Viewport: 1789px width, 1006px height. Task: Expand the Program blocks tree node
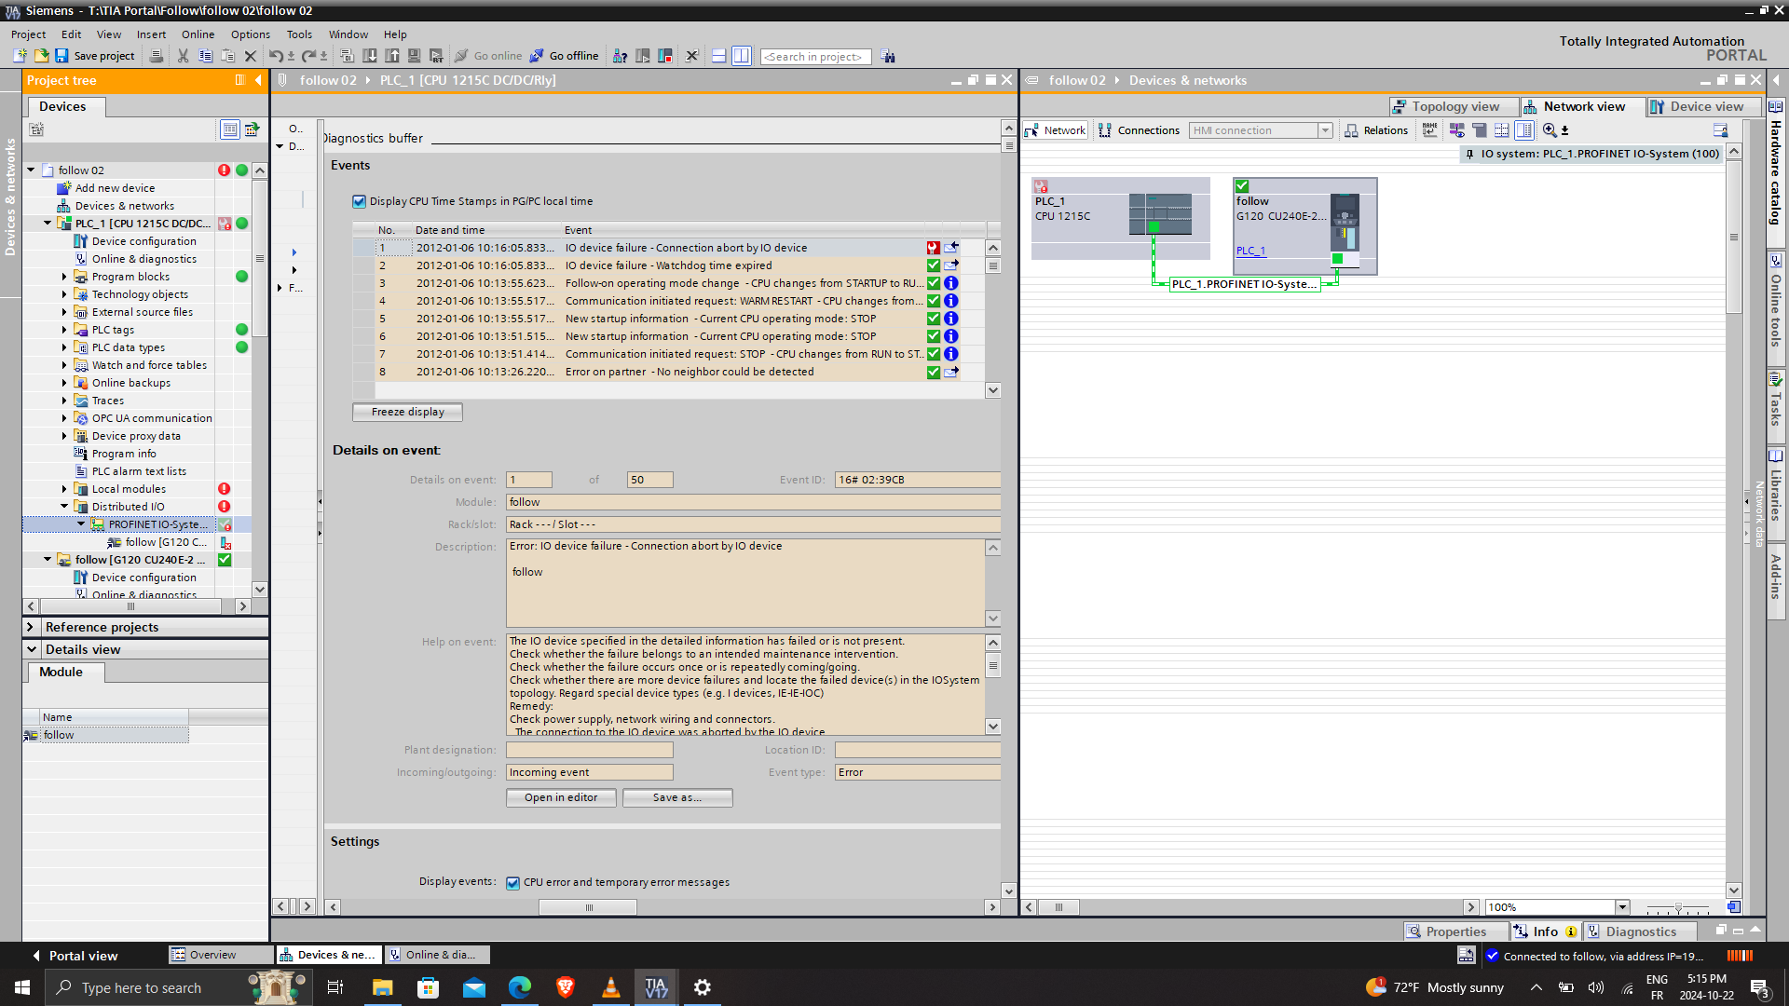pyautogui.click(x=64, y=277)
